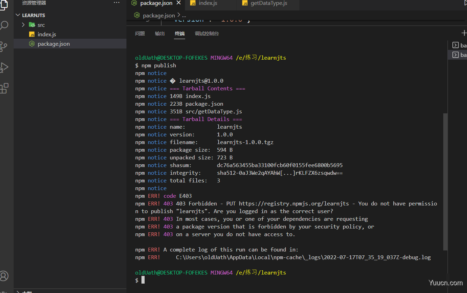Click '149B index.js' tarball line
The width and height of the screenshot is (467, 293).
click(190, 96)
